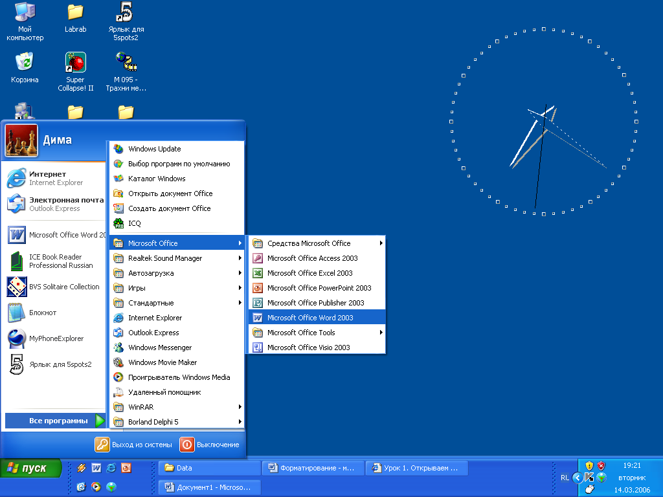663x497 pixels.
Task: Switch to Data folder taskbar button
Action: click(x=209, y=468)
